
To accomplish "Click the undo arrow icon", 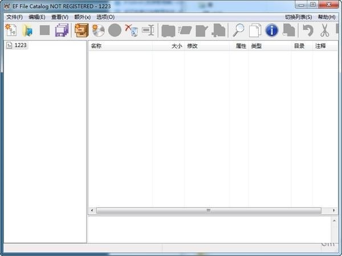I will [308, 30].
